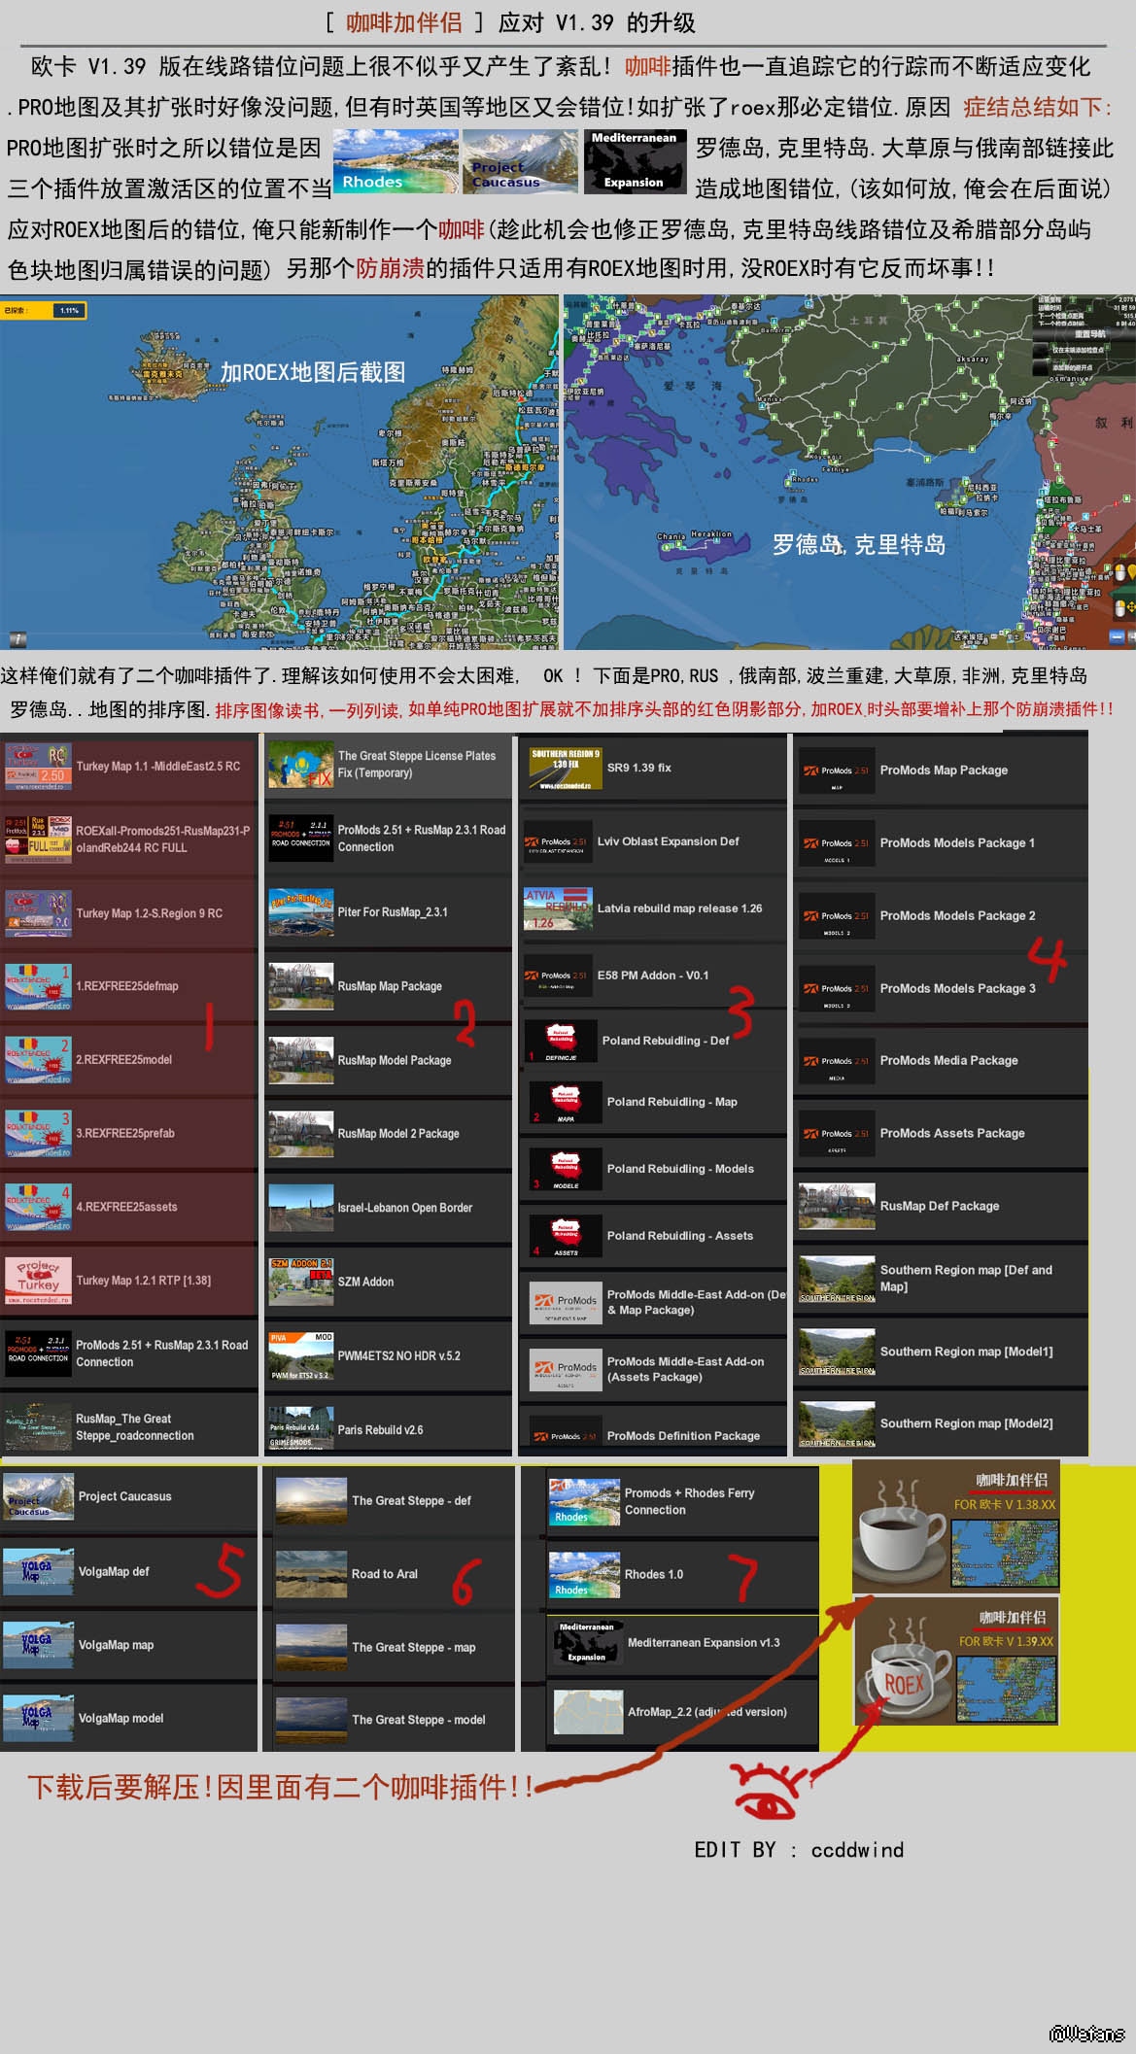Click the Mediterranean Expansion black logo in the top paragraph
Viewport: 1136px width, 2054px height.
tap(635, 160)
